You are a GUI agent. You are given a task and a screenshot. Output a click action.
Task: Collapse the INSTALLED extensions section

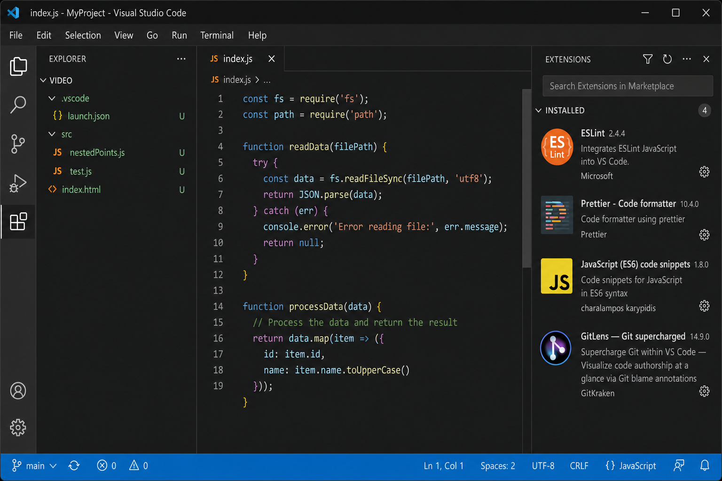pos(539,110)
